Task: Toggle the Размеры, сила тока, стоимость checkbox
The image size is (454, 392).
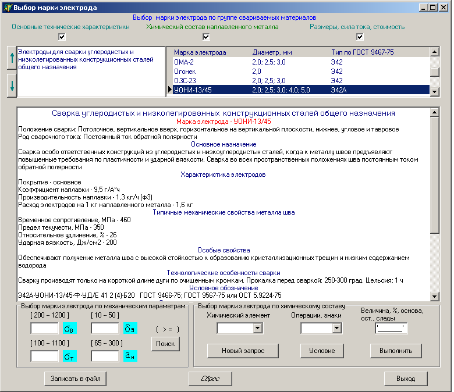Action: (360, 37)
